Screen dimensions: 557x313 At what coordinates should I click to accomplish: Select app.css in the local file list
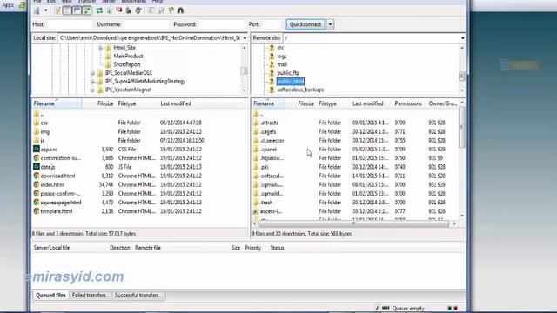pyautogui.click(x=49, y=150)
